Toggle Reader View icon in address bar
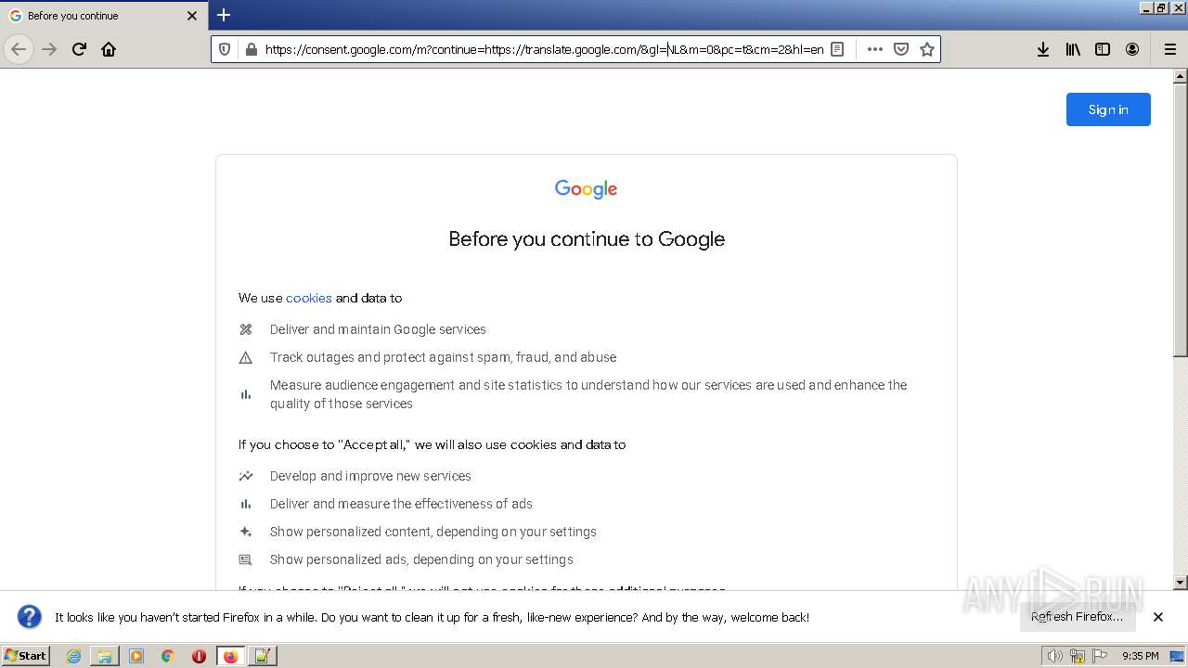The height and width of the screenshot is (668, 1188). click(x=837, y=49)
